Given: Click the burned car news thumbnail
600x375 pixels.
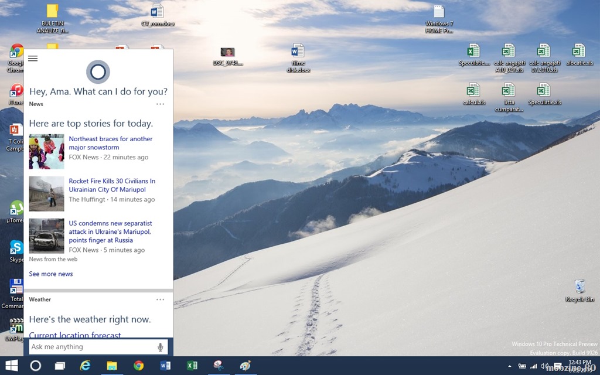Looking at the screenshot, I should pyautogui.click(x=46, y=236).
